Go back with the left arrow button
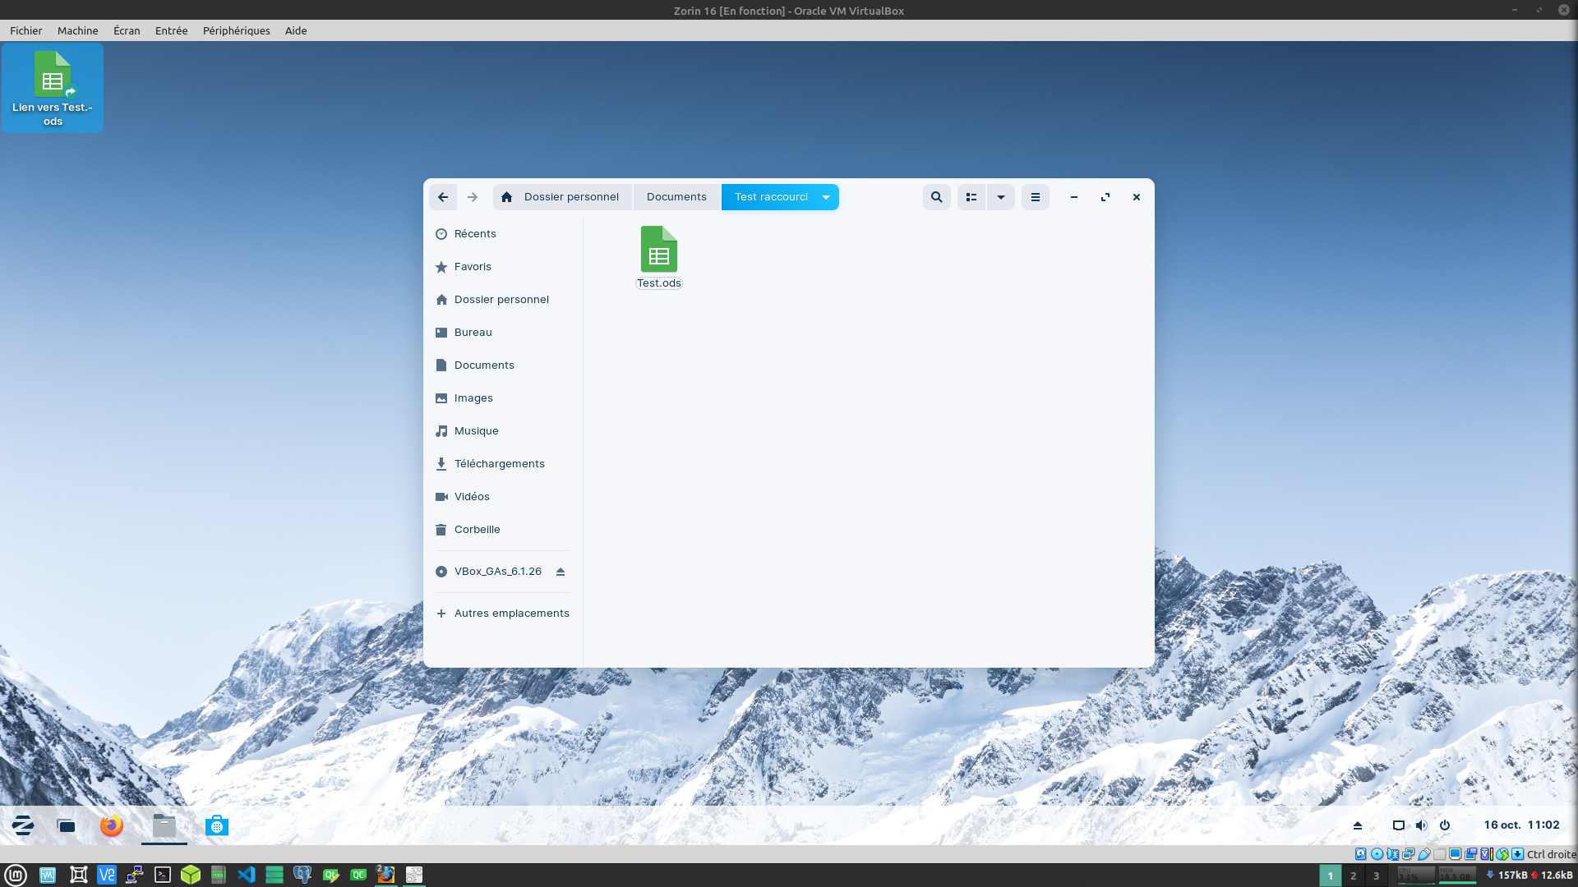 pos(443,197)
